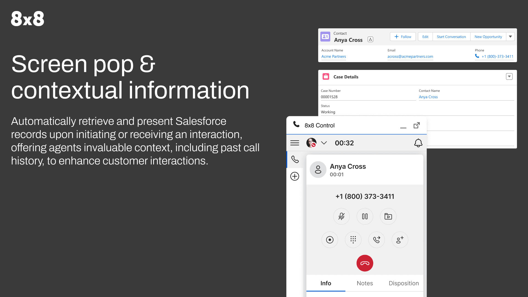Viewport: 528px width, 297px height.
Task: Open the notifications bell in 8x8 Control
Action: coord(418,143)
